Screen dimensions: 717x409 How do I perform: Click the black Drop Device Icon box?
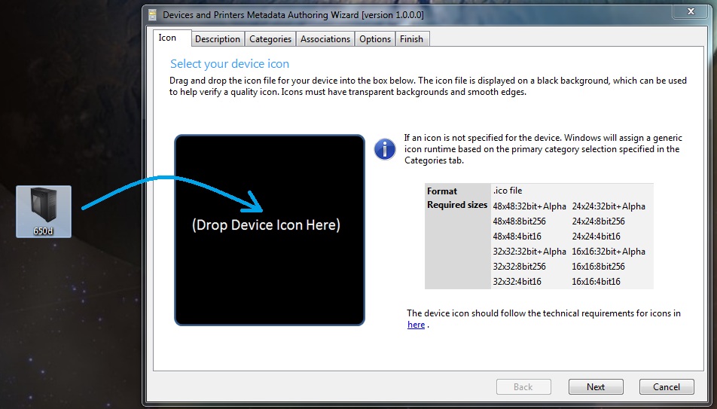point(270,230)
